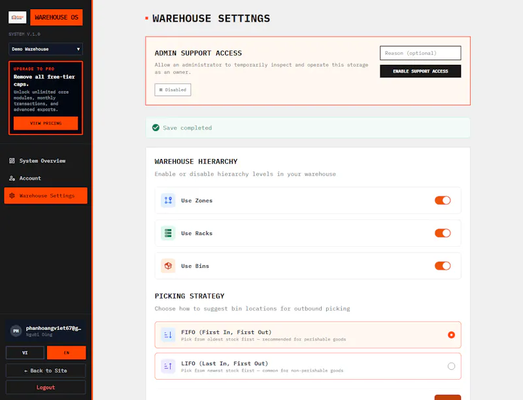
Task: Toggle the Use Zones switch
Action: pos(443,200)
